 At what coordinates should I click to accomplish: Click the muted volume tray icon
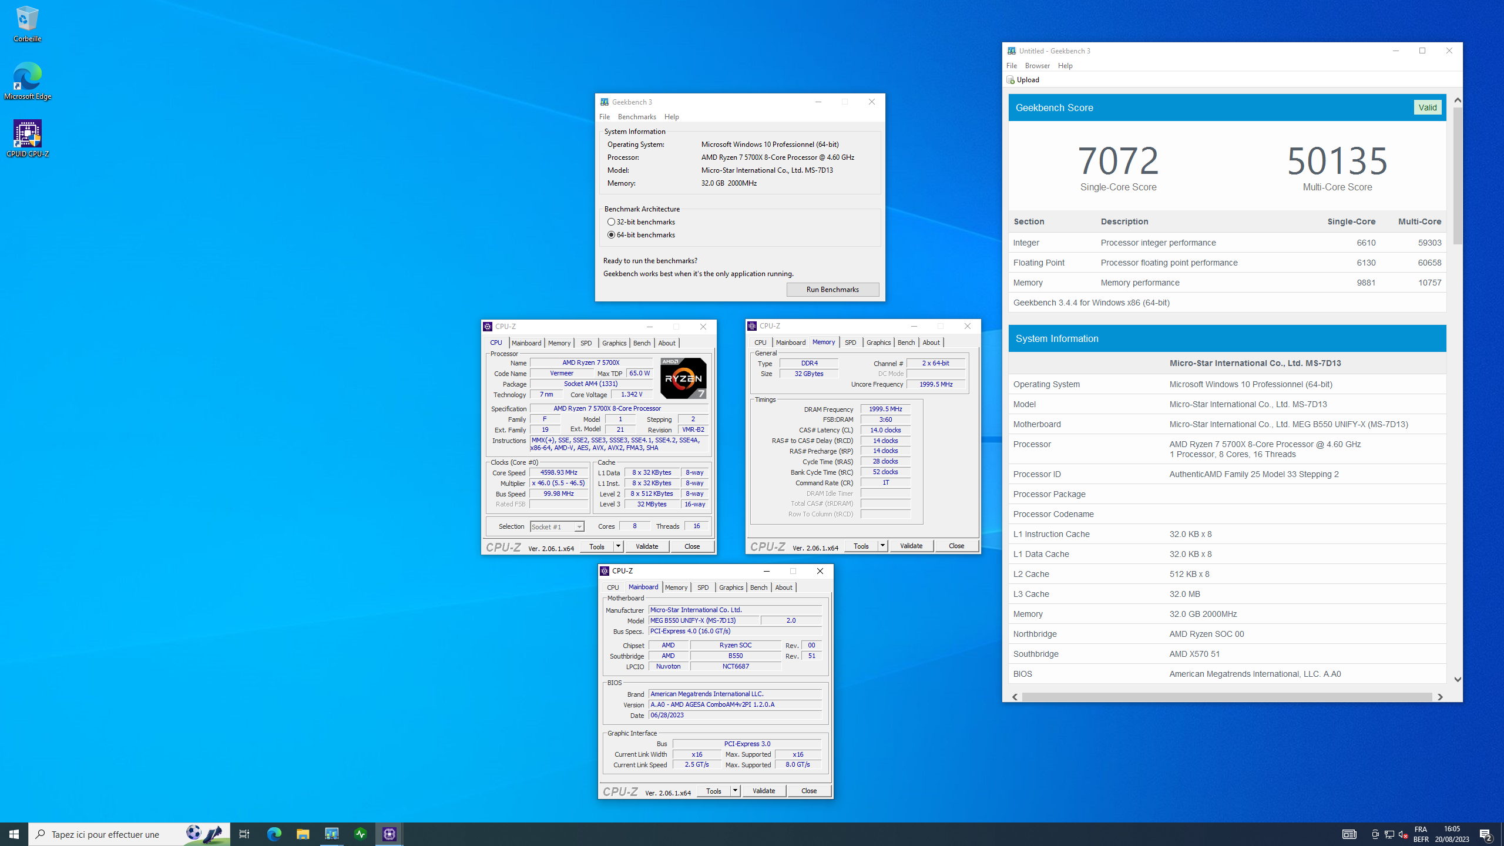[1404, 834]
